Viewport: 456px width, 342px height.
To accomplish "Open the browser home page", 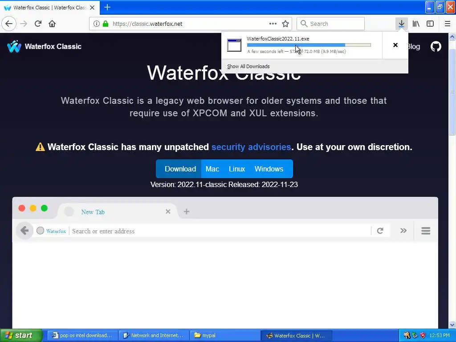I will 52,24.
